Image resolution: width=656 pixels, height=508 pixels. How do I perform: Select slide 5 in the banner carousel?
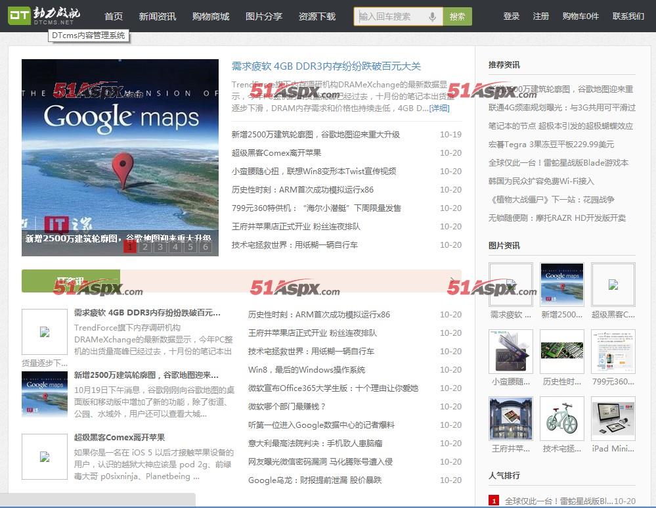190,246
